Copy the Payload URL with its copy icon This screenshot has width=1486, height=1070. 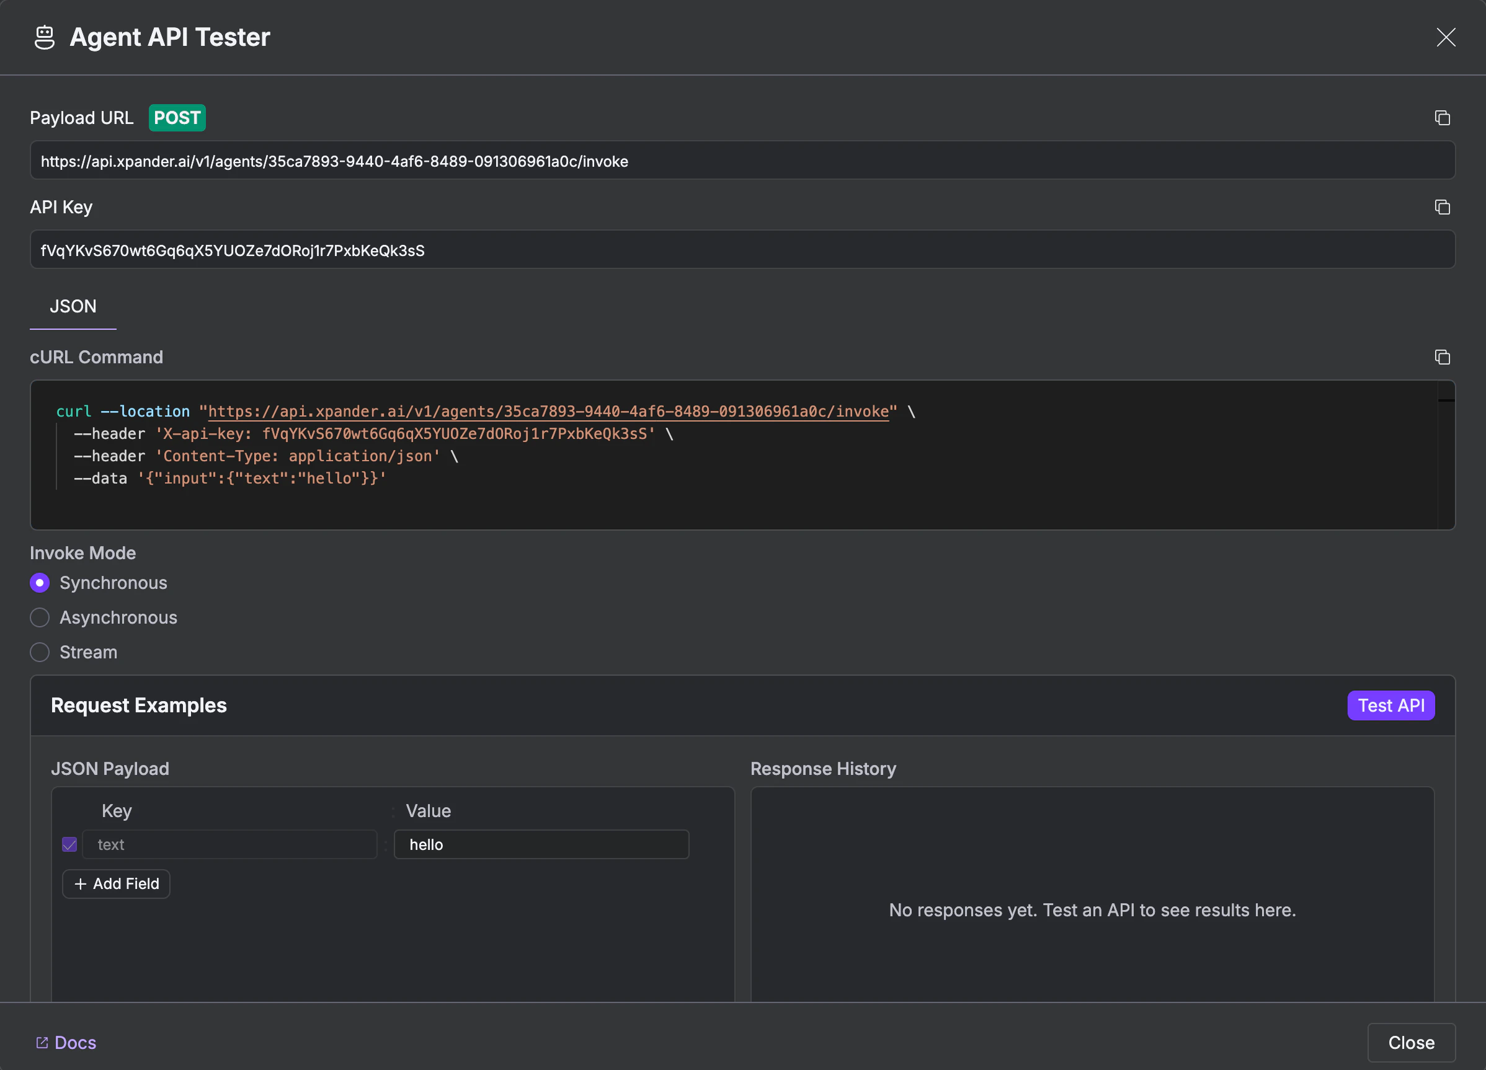[1441, 118]
